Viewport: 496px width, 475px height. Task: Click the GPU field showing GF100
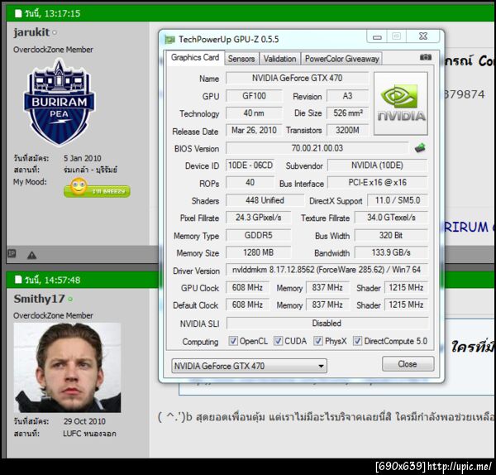(254, 96)
